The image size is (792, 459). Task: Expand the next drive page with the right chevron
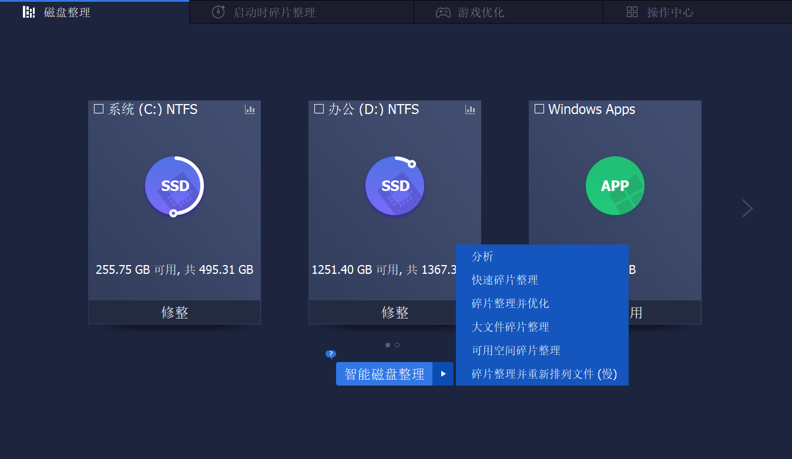point(747,209)
